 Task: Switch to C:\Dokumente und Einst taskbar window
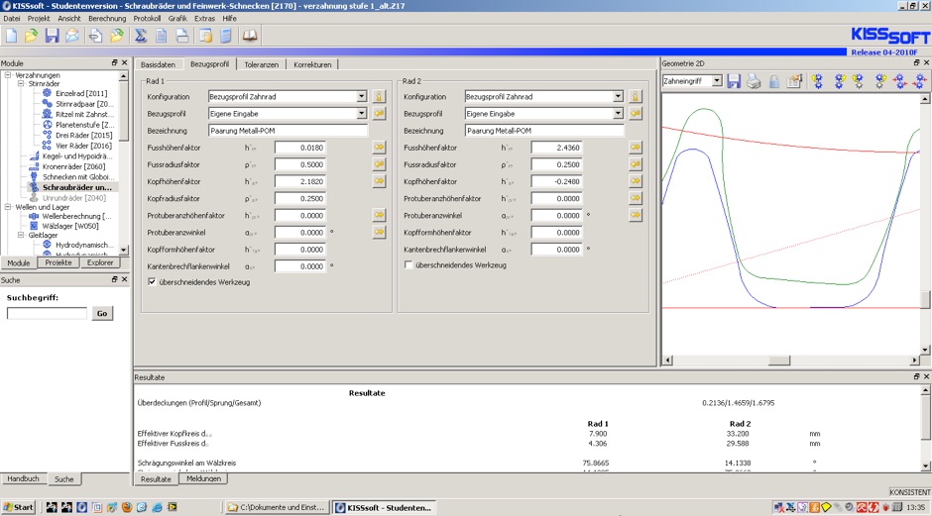click(x=277, y=508)
